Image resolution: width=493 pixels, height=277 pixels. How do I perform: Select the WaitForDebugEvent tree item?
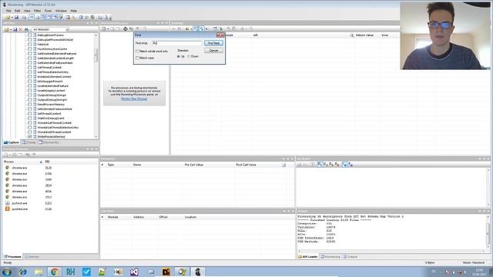pyautogui.click(x=51, y=118)
